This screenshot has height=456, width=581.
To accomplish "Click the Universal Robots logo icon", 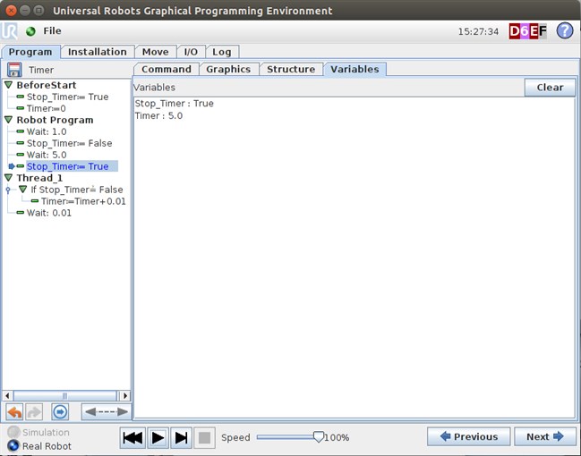I will click(x=9, y=31).
